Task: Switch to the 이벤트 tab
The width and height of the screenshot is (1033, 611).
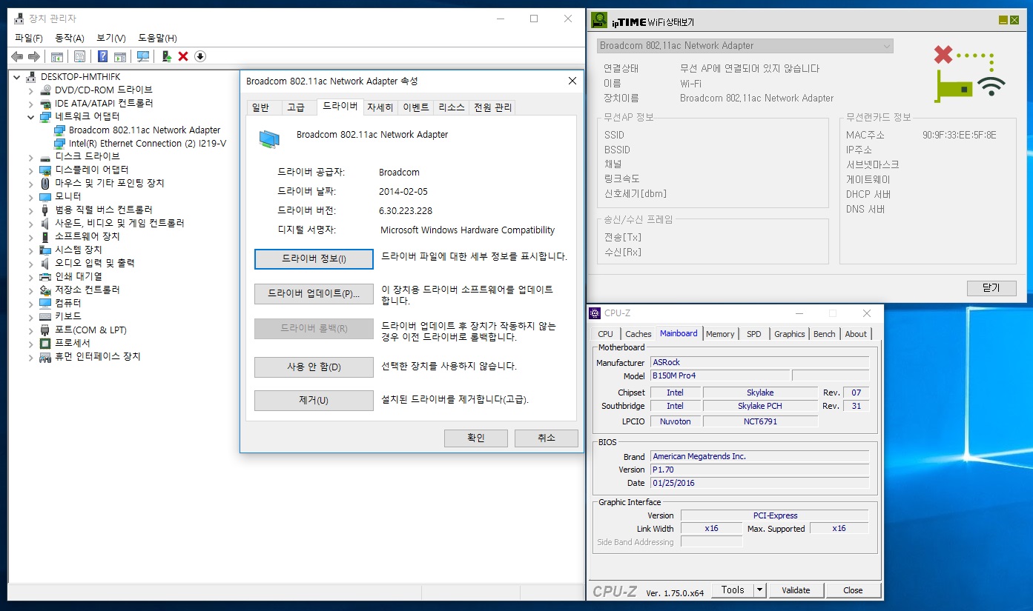Action: (x=416, y=107)
